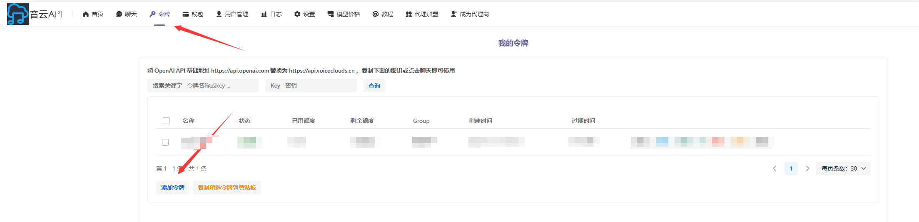Click the people icon beside 代理加盟
The height and width of the screenshot is (222, 919).
coord(409,14)
